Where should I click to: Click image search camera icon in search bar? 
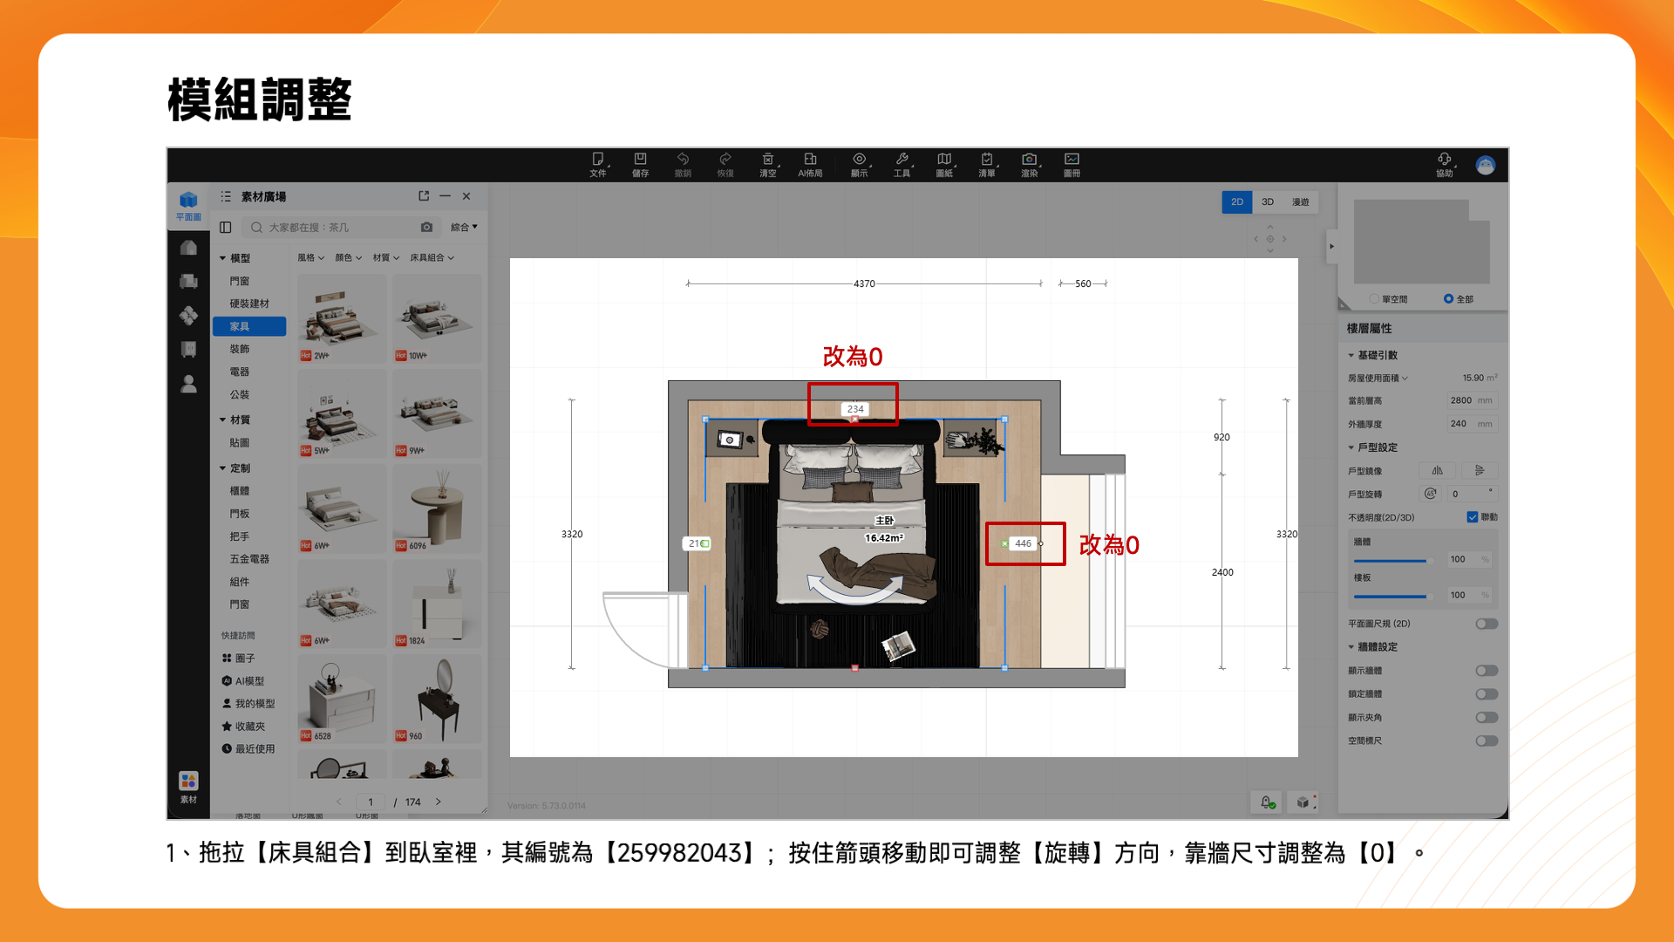point(426,227)
